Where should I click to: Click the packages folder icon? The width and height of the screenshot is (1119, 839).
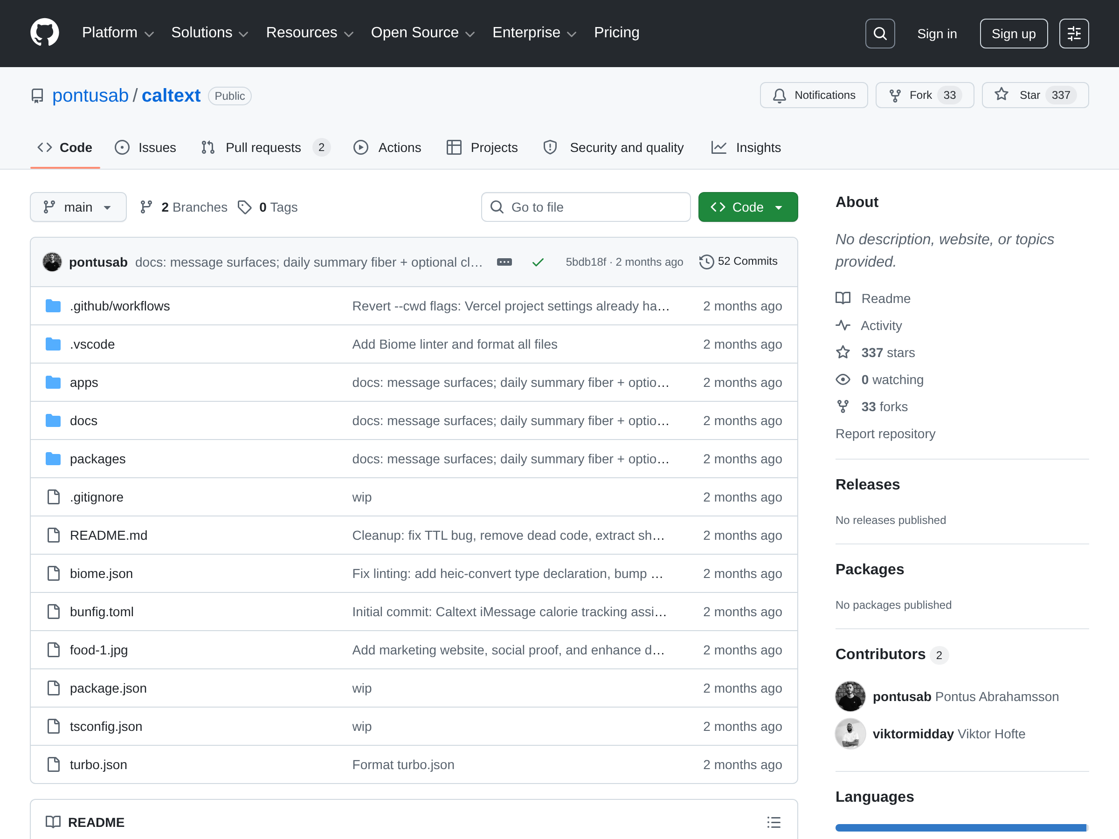(53, 459)
